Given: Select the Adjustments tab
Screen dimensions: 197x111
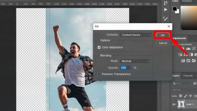Looking at the screenshot, I should [x=179, y=38].
